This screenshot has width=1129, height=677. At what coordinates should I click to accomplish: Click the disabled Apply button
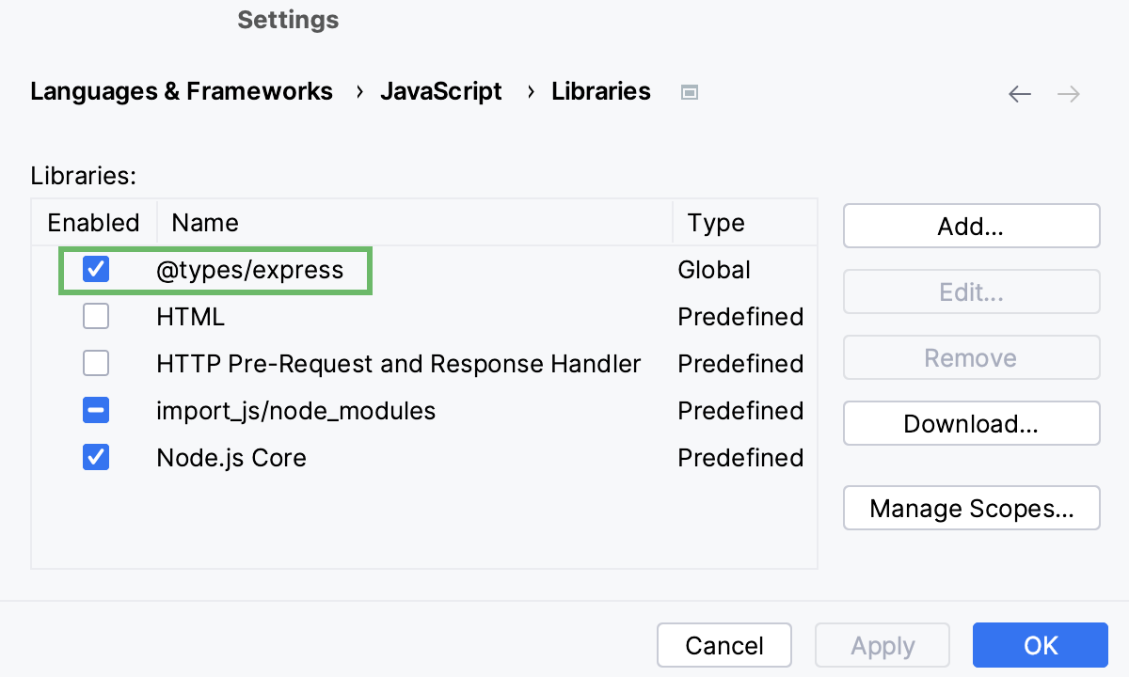pyautogui.click(x=882, y=645)
